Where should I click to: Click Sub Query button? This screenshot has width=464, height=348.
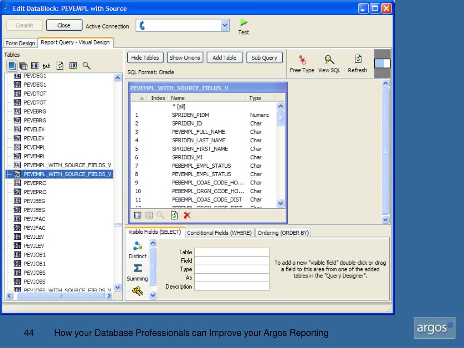(x=265, y=58)
